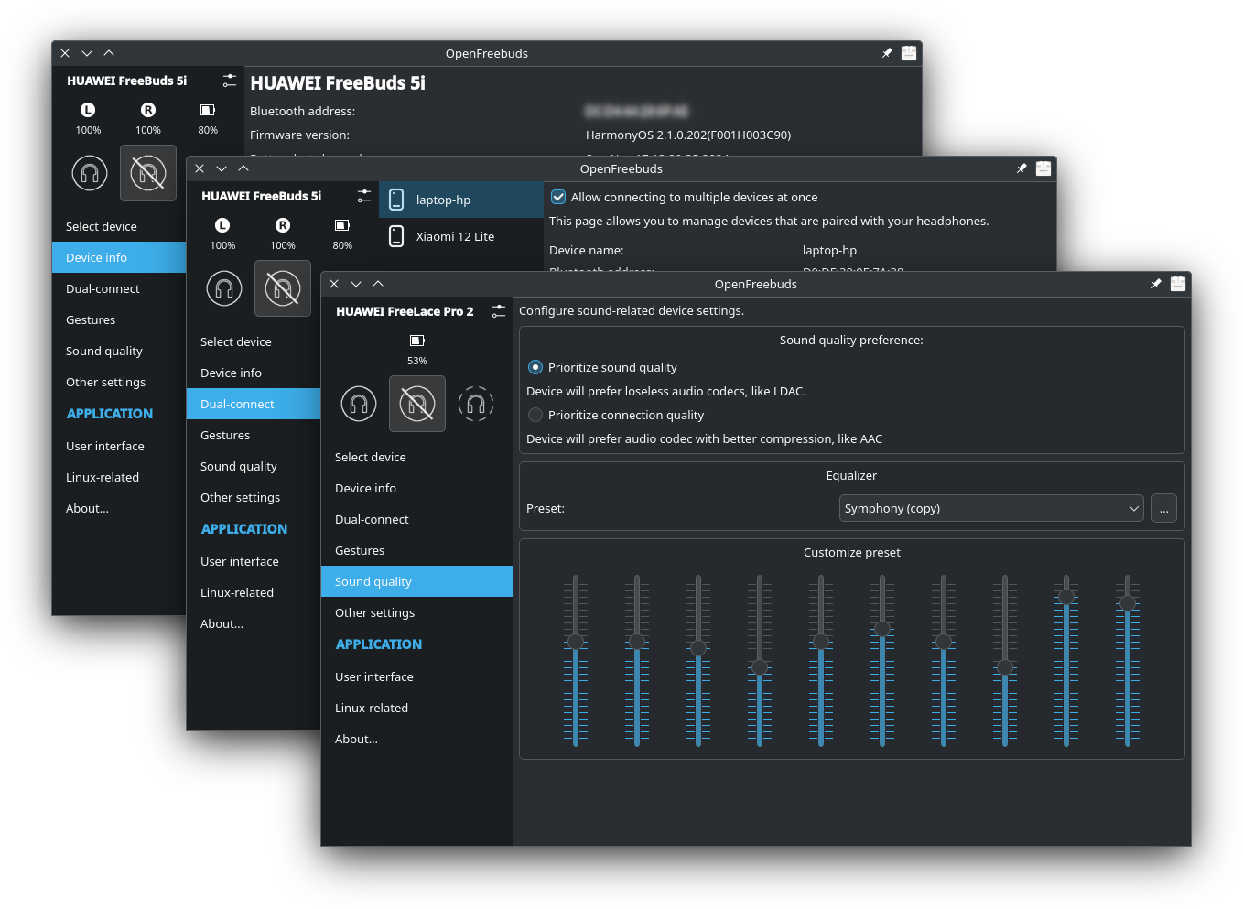The height and width of the screenshot is (909, 1243).
Task: Click the headphone icon in back window
Action: [x=90, y=173]
